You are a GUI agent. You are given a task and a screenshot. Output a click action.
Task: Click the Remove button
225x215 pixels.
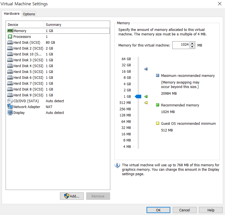tap(98, 196)
